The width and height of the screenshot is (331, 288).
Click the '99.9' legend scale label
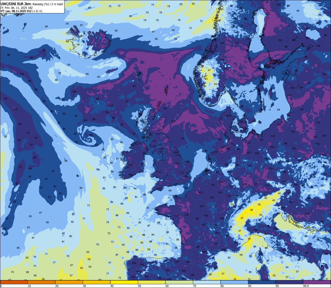(x=306, y=286)
